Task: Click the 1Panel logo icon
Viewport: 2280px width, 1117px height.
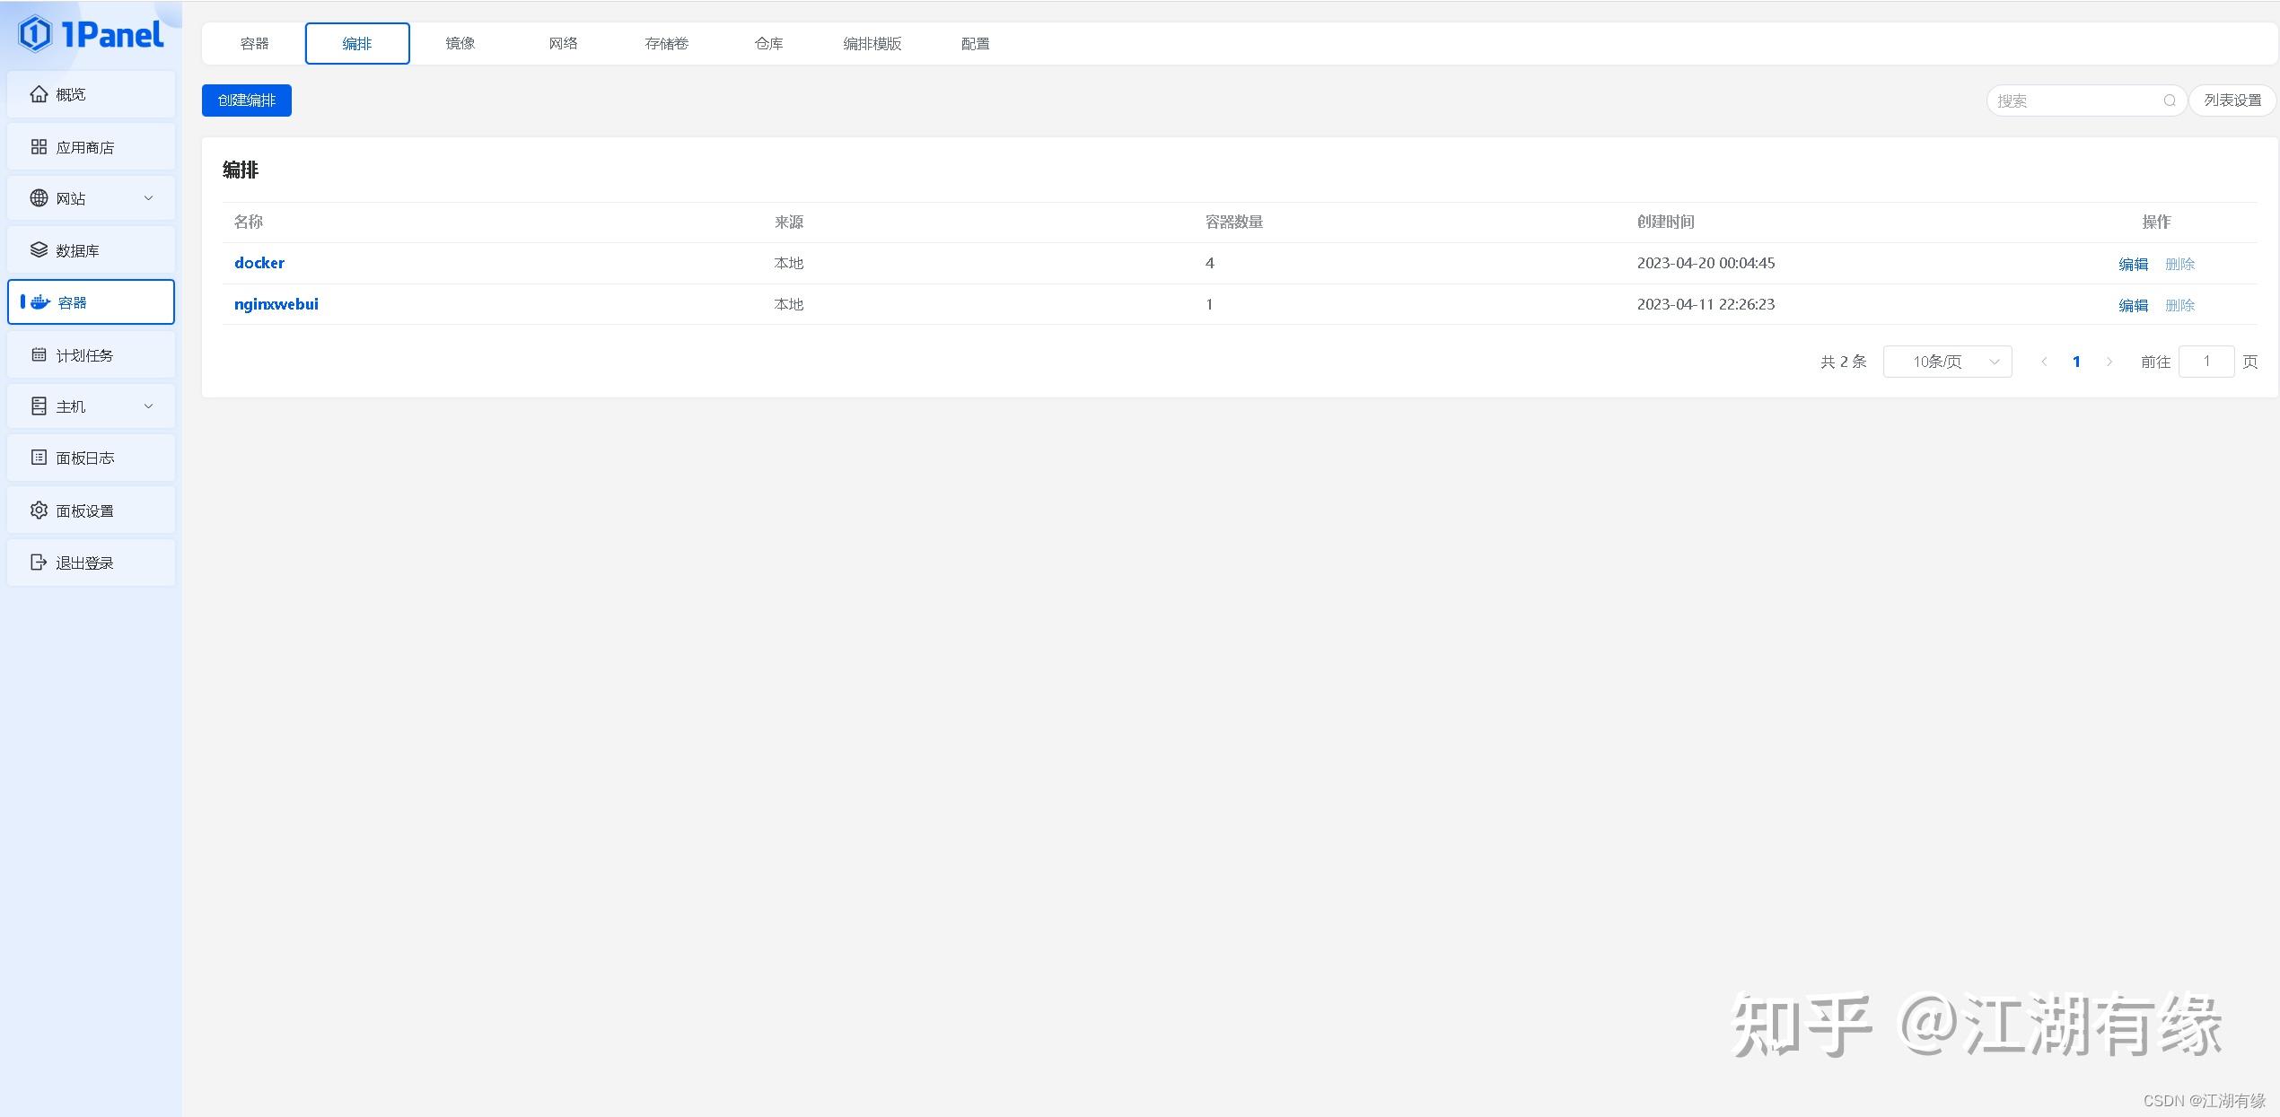Action: pos(36,35)
